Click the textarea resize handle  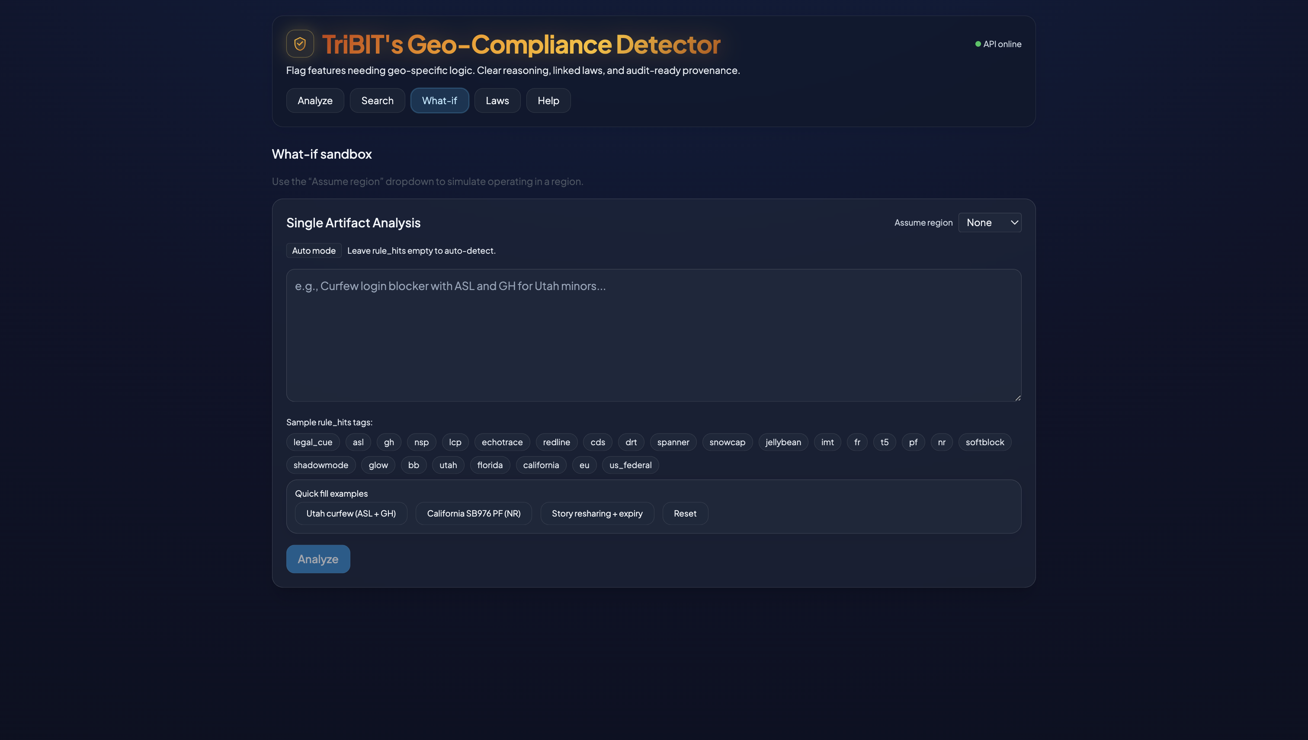(1018, 398)
